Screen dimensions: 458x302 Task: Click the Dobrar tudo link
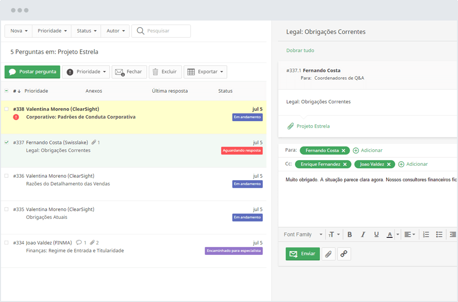point(300,51)
